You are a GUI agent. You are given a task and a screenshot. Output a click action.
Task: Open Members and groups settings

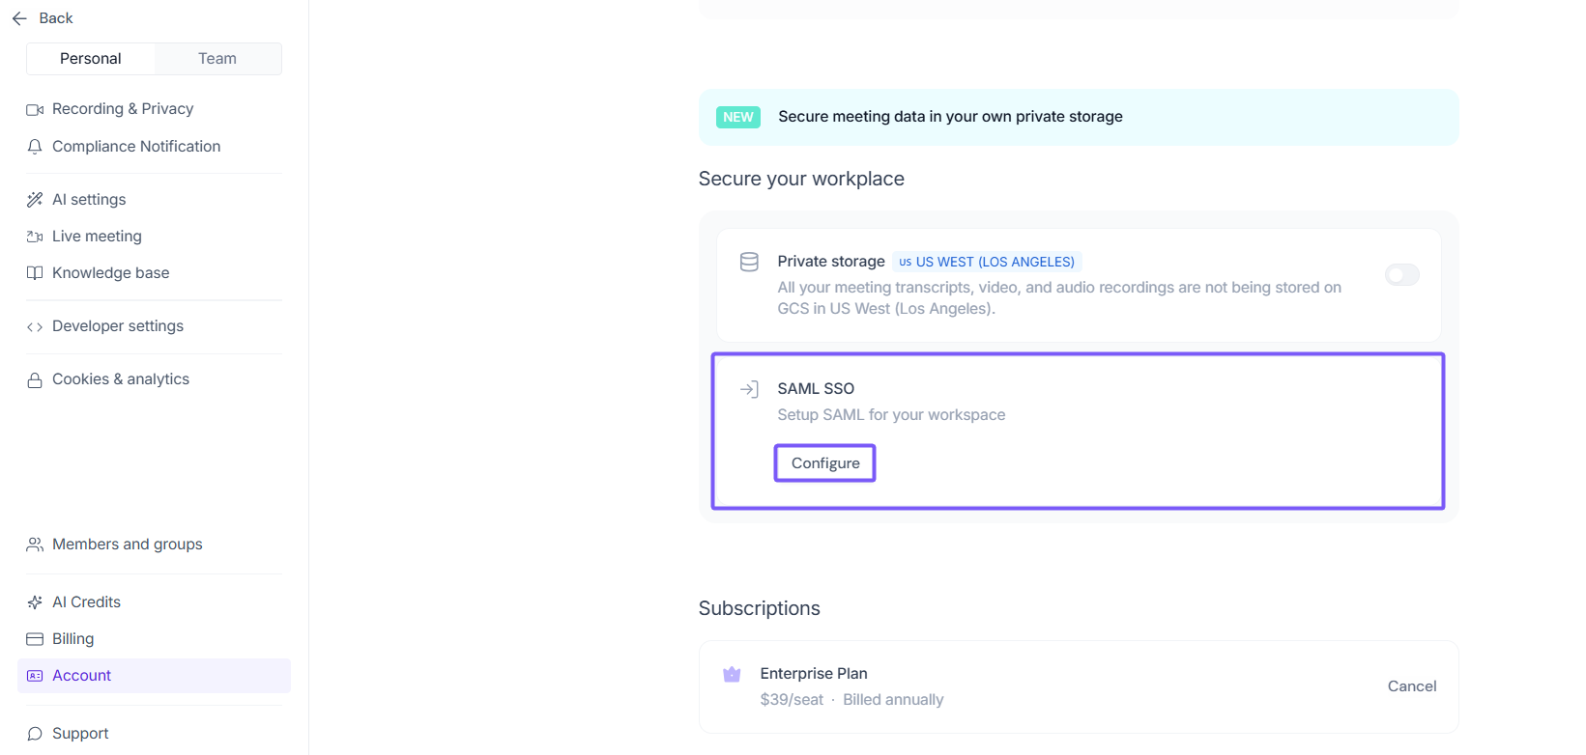click(128, 545)
